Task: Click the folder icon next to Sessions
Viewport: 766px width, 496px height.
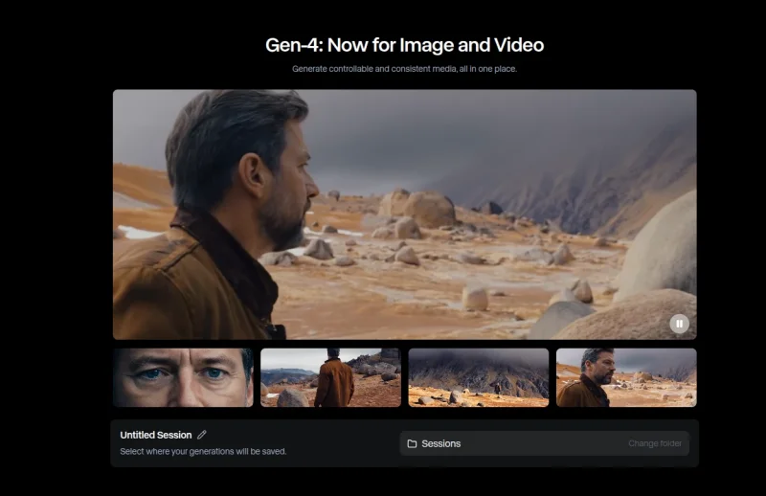Action: click(x=412, y=443)
